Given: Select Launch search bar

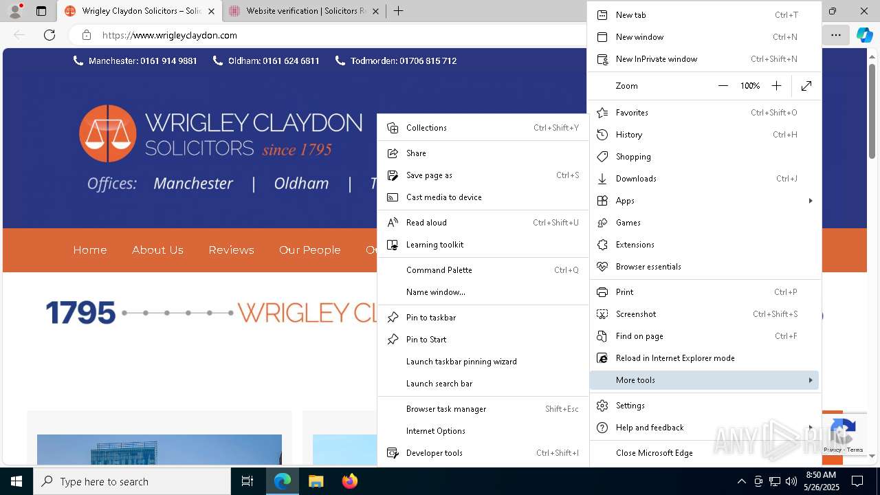Looking at the screenshot, I should point(483,384).
